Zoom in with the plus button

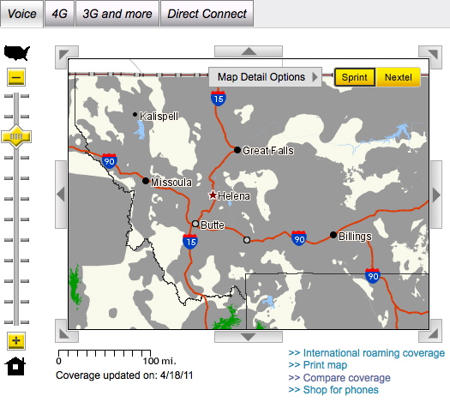16,341
